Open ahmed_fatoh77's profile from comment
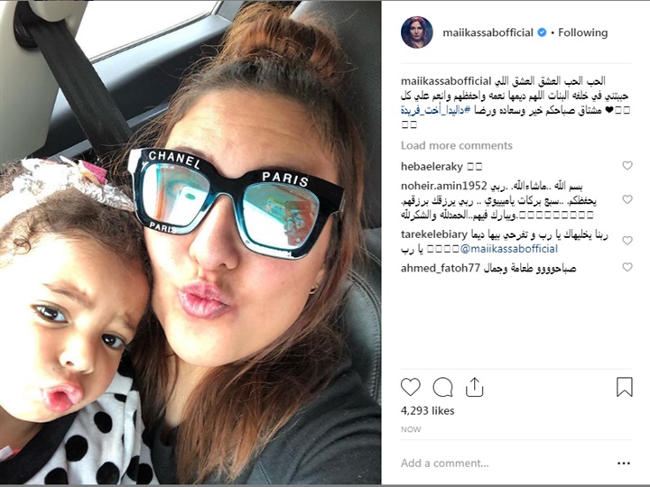650x487 pixels. [441, 269]
